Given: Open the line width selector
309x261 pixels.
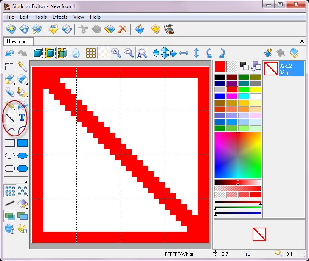Looking at the screenshot, I should coord(16,180).
